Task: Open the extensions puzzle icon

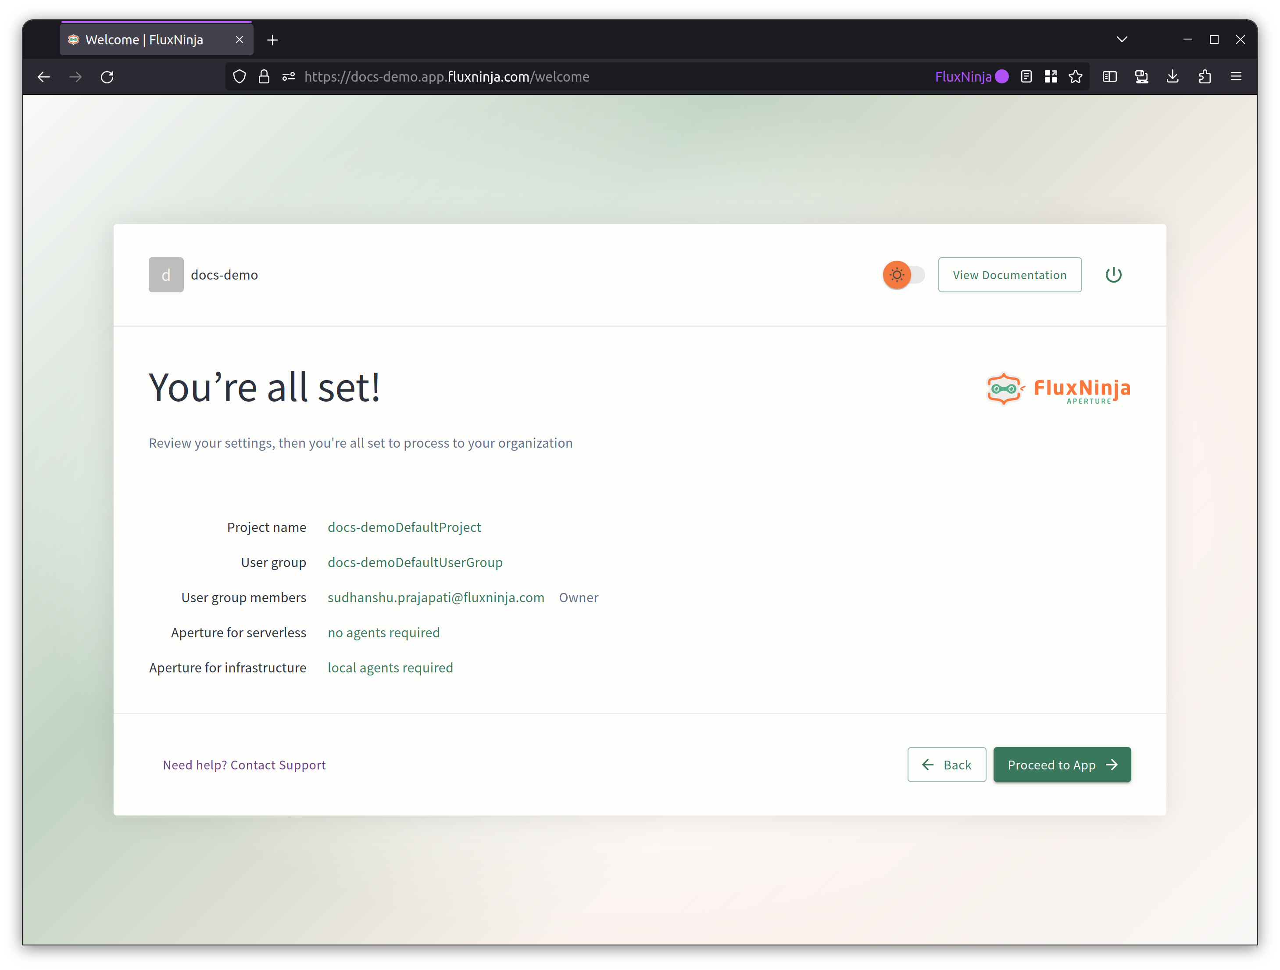Action: [1205, 76]
